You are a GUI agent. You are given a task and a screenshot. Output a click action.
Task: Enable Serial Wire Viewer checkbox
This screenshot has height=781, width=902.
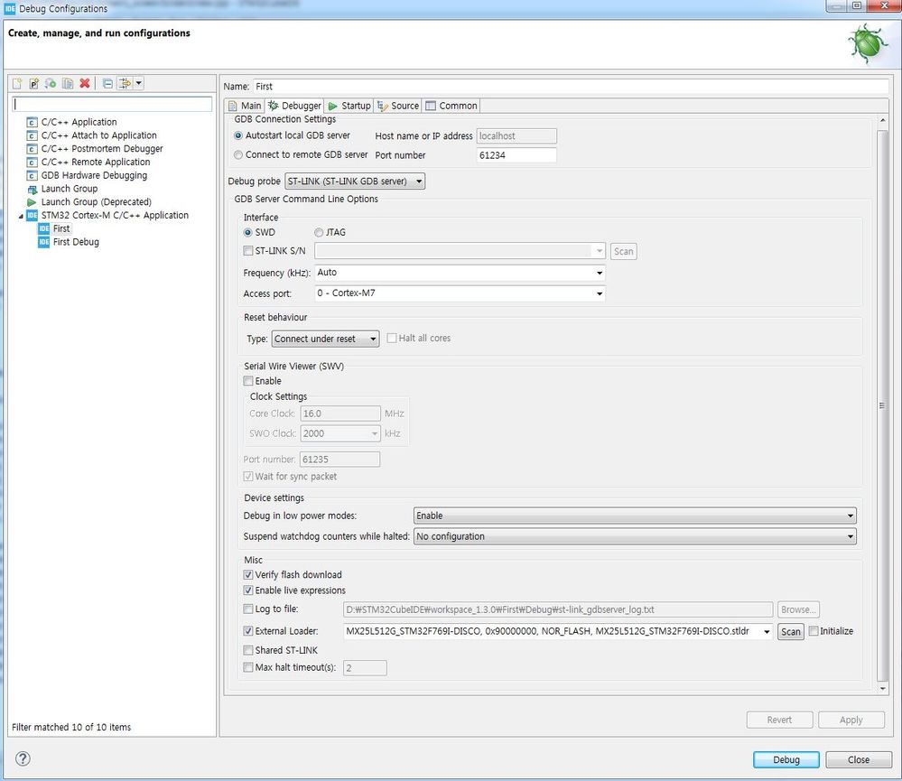coord(248,381)
